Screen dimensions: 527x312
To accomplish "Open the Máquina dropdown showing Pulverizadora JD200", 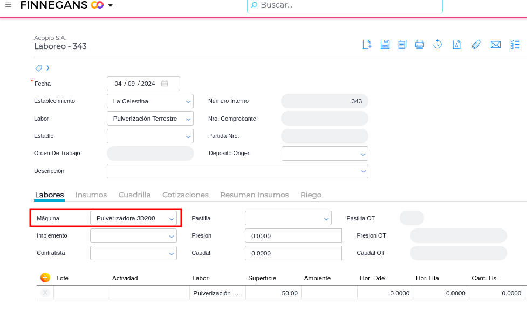I will click(x=172, y=218).
